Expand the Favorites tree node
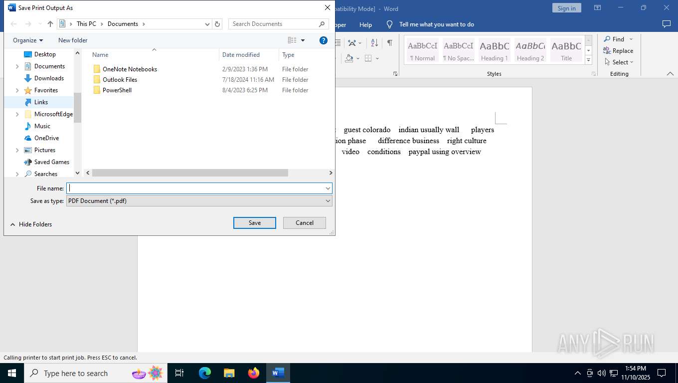The image size is (678, 383). coord(17,90)
